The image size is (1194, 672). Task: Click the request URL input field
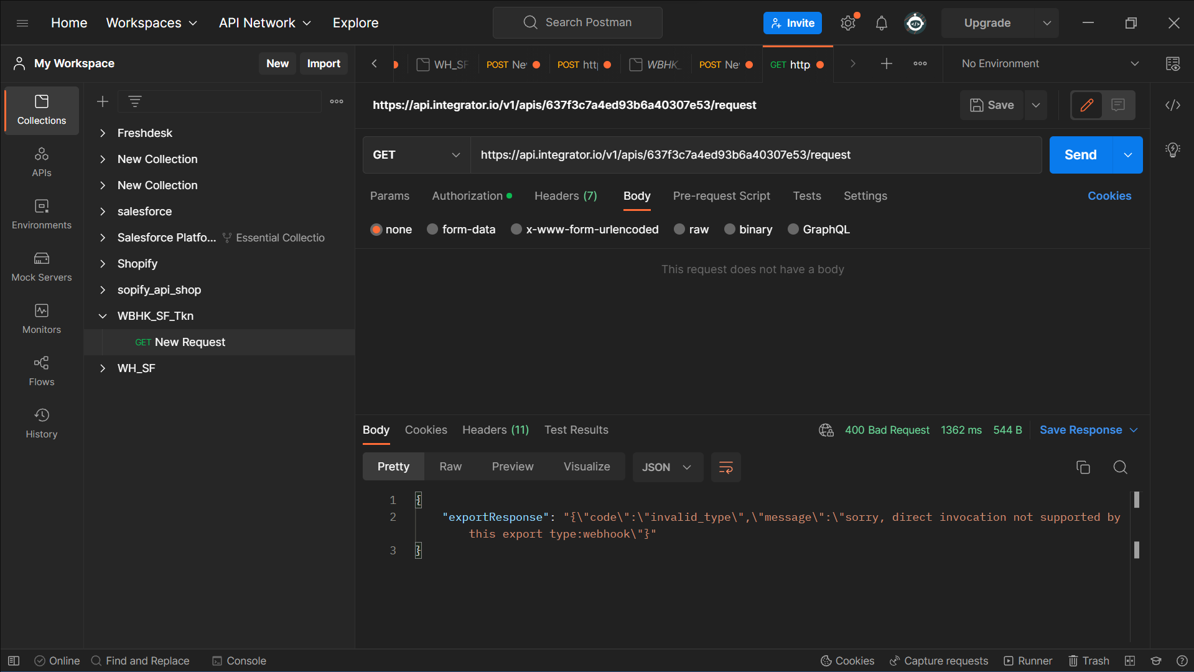[x=755, y=155]
